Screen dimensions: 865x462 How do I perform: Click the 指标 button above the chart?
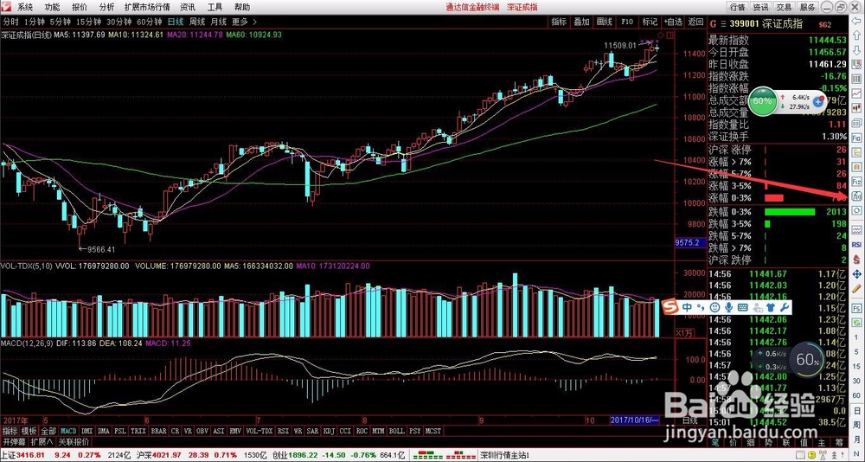click(559, 22)
